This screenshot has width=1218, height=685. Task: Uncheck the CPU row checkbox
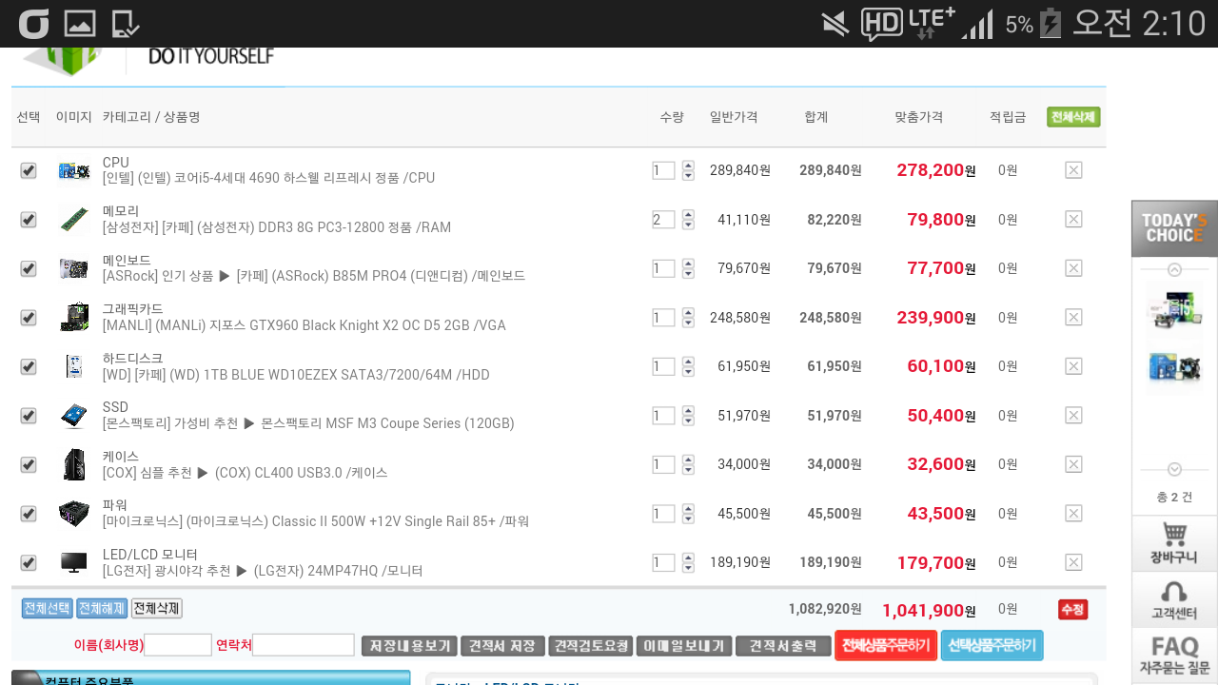coord(29,170)
